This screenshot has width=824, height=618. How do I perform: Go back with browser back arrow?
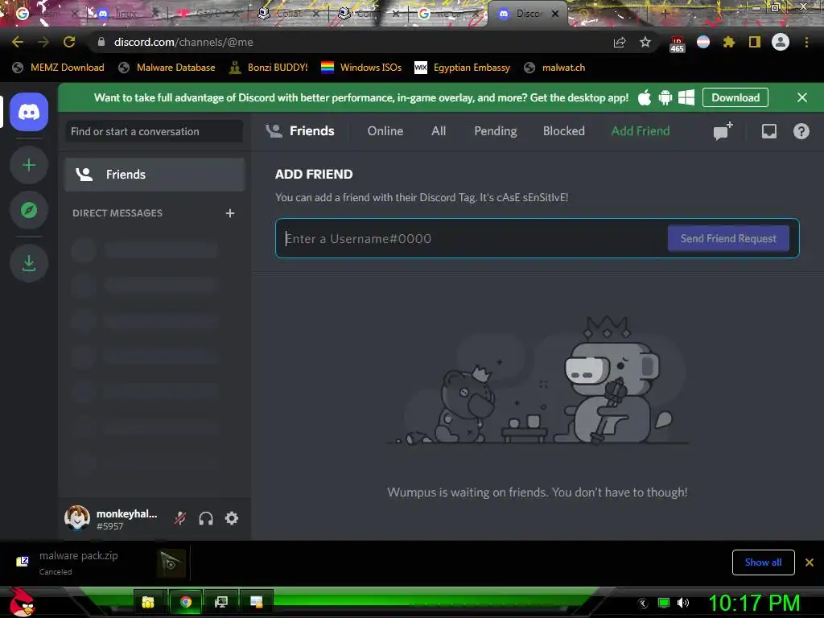click(x=18, y=42)
